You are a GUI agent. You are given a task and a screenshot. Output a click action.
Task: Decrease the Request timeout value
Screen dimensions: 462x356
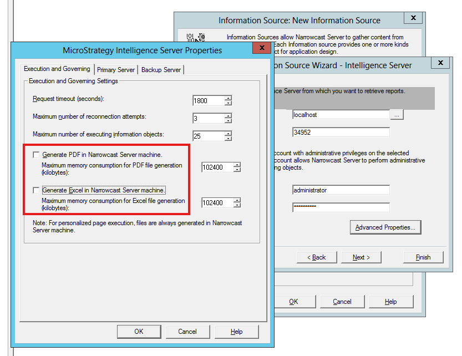coord(229,103)
